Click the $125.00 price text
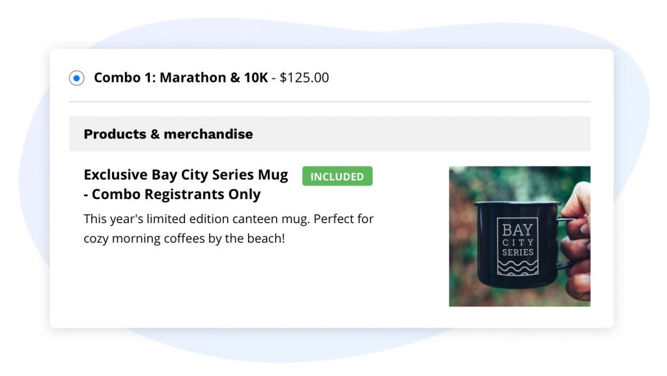Image resolution: width=667 pixels, height=376 pixels. [304, 78]
